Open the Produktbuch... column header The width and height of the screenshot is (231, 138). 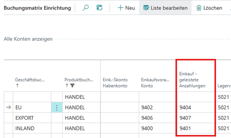[x=79, y=80]
